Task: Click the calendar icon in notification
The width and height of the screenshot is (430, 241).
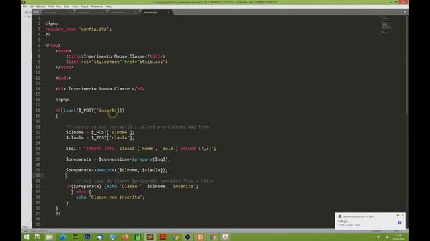Action: pos(400,223)
